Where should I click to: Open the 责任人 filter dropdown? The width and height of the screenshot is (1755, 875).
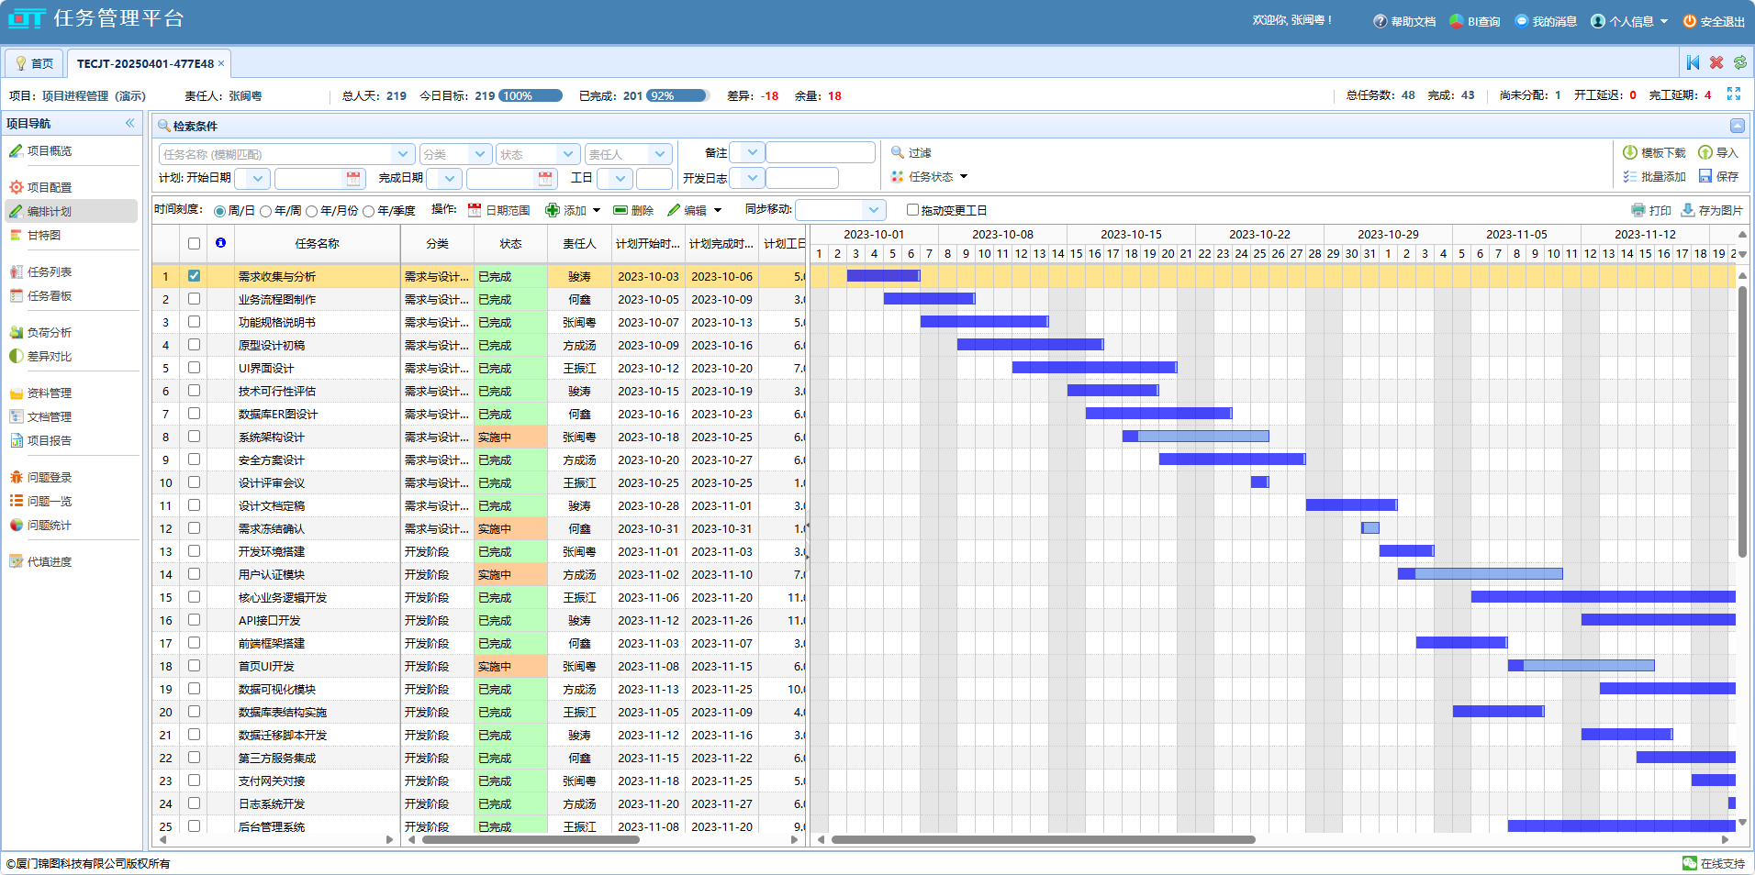pos(660,154)
